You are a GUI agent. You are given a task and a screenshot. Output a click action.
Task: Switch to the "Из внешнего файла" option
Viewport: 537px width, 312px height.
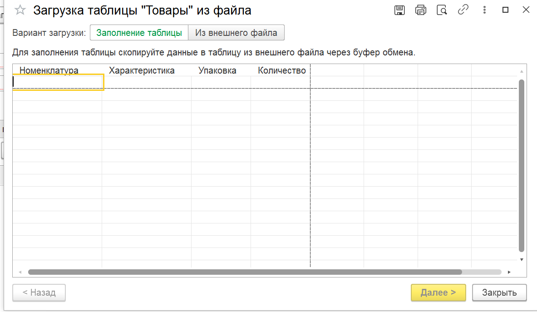pyautogui.click(x=236, y=33)
